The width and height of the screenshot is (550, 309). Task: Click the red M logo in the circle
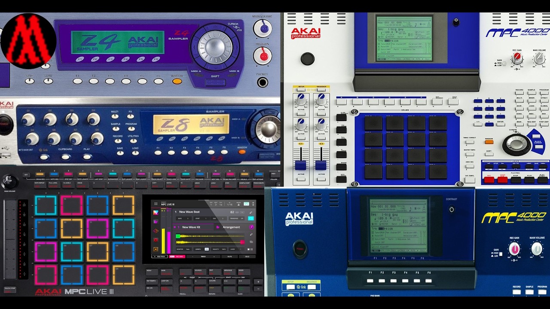[x=28, y=41]
